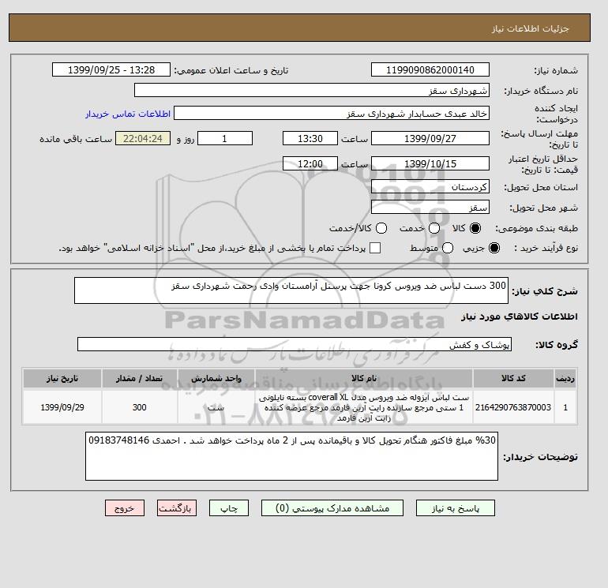Select the متوسط purchase type radio

(x=448, y=248)
